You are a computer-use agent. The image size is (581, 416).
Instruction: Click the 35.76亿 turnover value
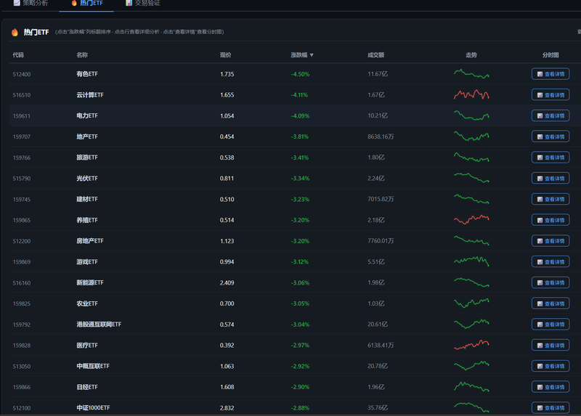click(x=377, y=408)
